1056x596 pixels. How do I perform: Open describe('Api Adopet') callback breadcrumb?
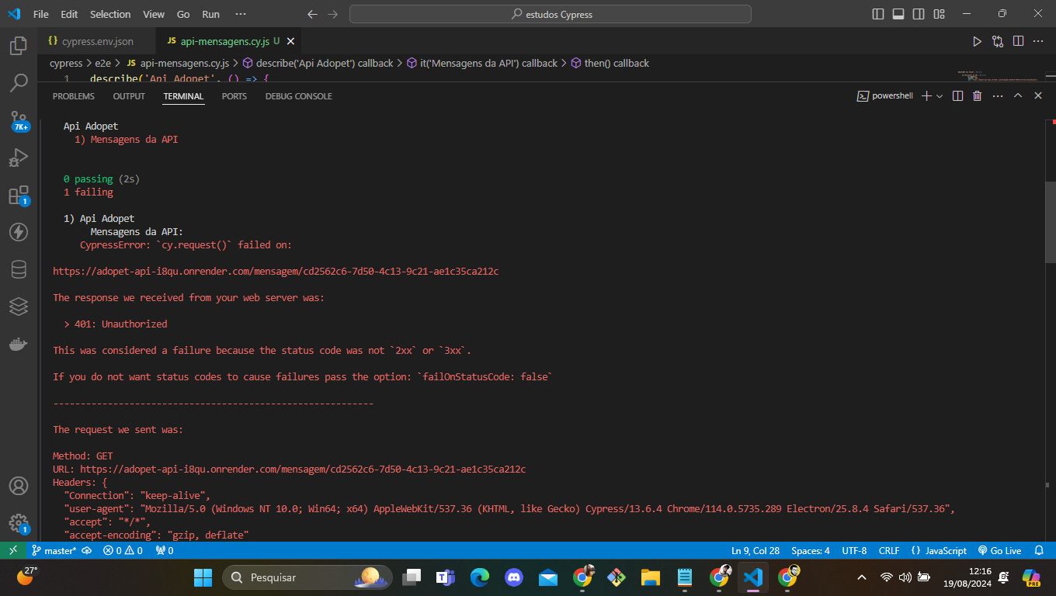[x=318, y=64]
